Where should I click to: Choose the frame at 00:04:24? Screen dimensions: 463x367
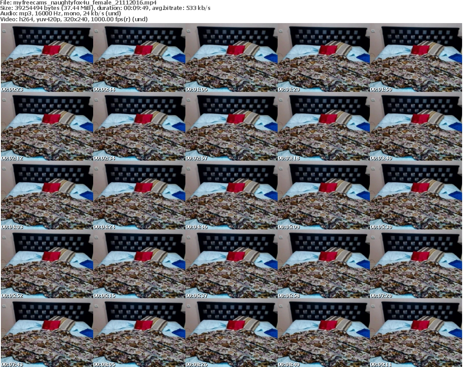pos(139,195)
